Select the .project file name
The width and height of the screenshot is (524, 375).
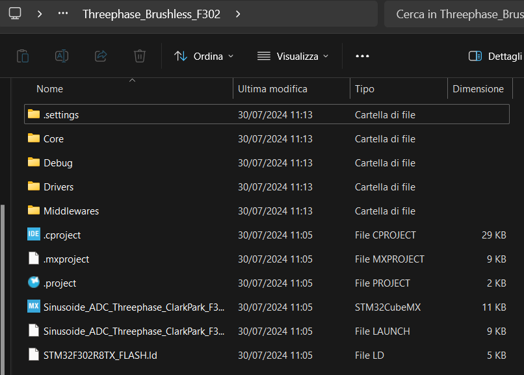point(60,283)
